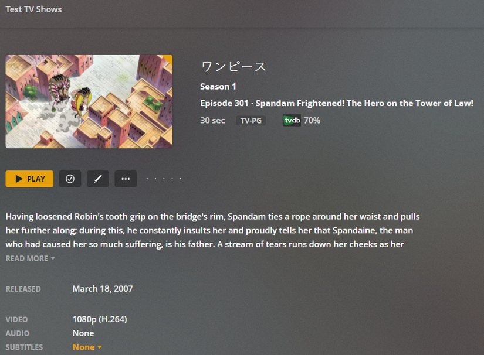Viewport: 484px width, 355px height.
Task: Go back to Test TV Shows library
Action: (33, 9)
